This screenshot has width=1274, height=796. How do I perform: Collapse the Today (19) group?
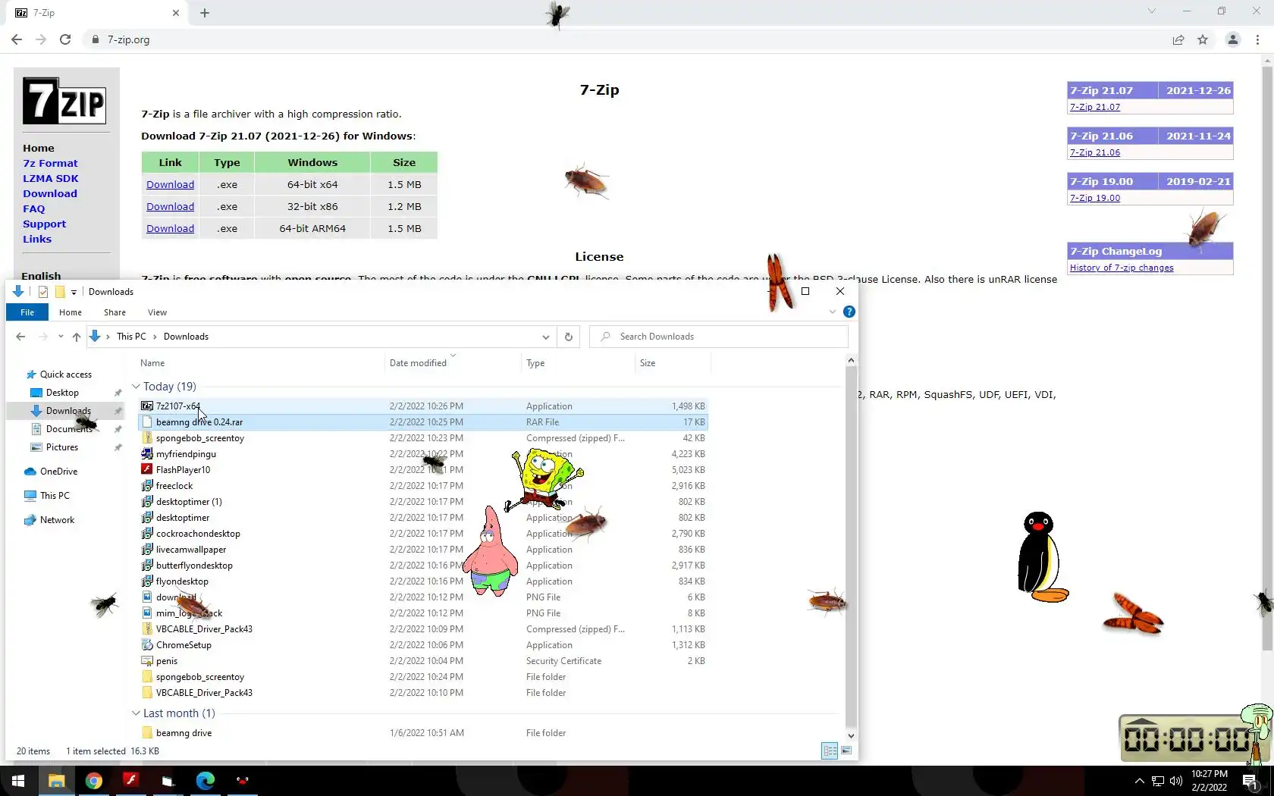coord(136,387)
